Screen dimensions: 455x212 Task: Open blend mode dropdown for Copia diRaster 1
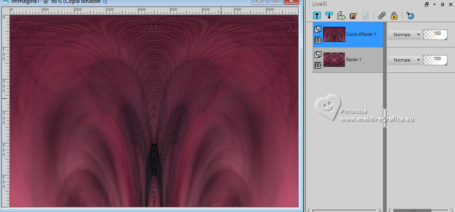pyautogui.click(x=405, y=34)
